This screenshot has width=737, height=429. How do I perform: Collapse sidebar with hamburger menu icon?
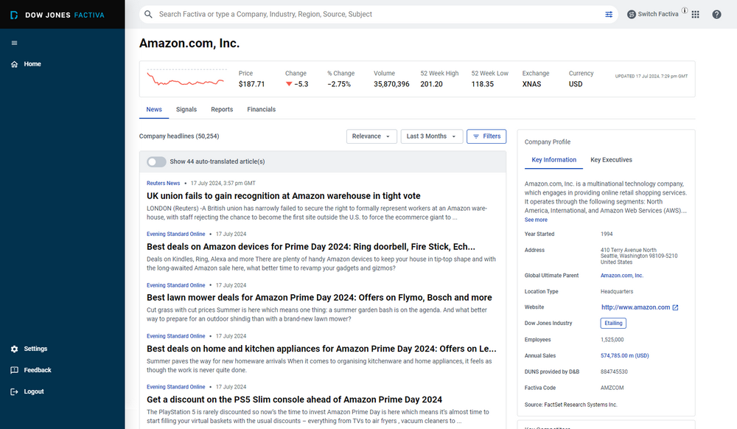[15, 43]
